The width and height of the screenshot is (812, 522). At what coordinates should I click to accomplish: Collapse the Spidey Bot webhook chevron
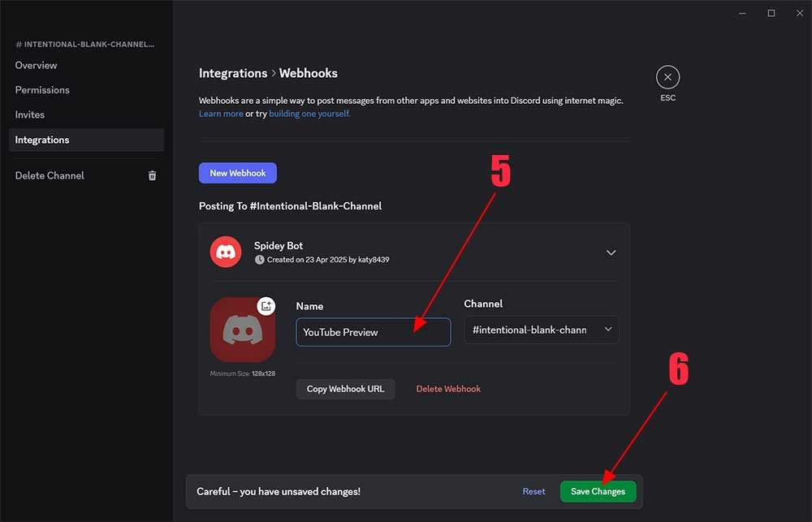click(x=611, y=252)
